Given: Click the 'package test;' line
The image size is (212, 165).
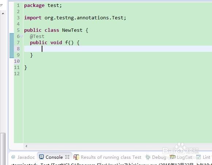Looking at the screenshot, I should point(43,5).
